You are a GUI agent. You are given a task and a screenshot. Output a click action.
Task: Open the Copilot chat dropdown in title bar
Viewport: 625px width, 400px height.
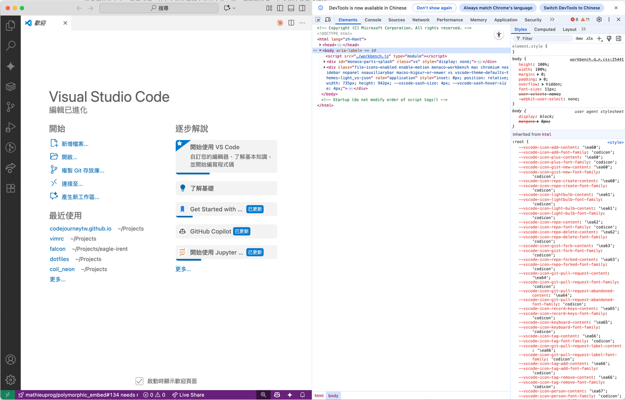pyautogui.click(x=230, y=8)
